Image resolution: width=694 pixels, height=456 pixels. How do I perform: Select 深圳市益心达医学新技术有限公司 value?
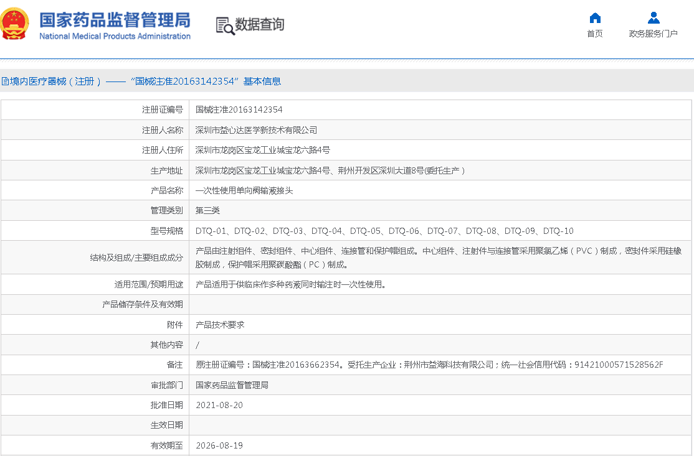(256, 130)
